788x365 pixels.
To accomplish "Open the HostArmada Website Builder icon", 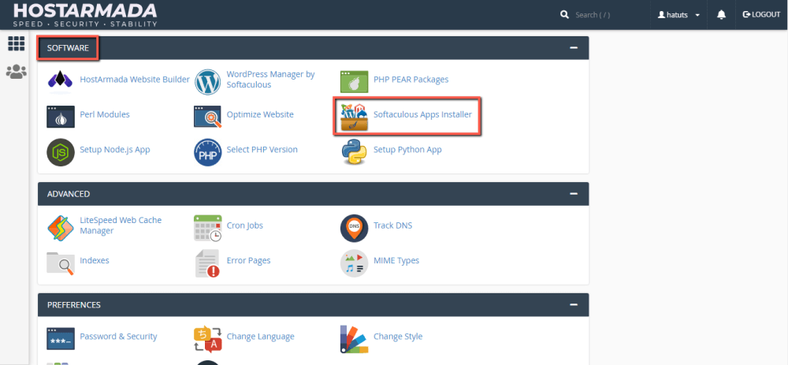I will click(x=61, y=81).
